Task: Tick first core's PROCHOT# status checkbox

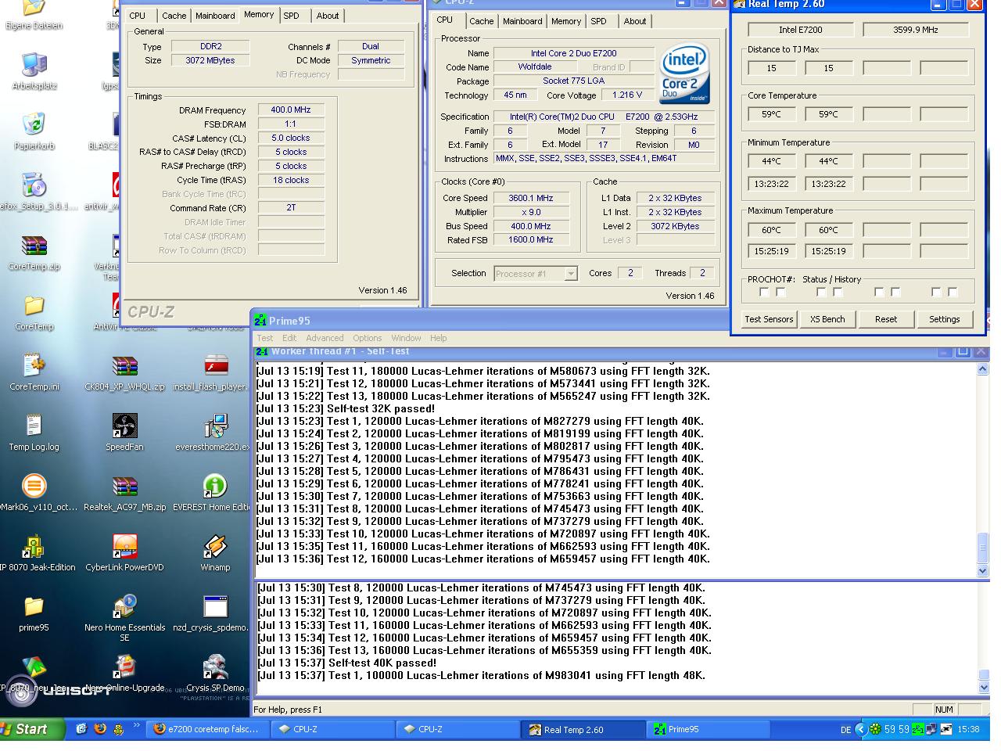Action: click(764, 292)
